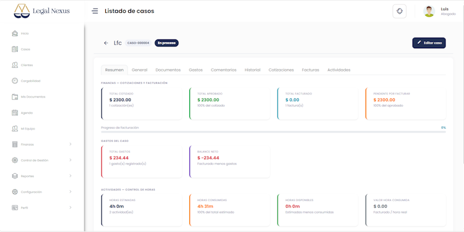Click Pendiente por Facturar $ 2300.00 value

(x=384, y=100)
